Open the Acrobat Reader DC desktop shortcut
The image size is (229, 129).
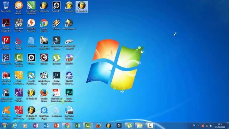coord(6,25)
